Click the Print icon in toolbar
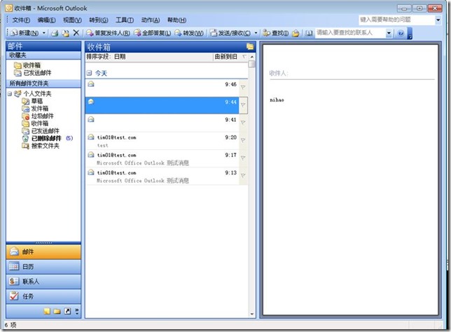Image resolution: width=451 pixels, height=332 pixels. [55, 34]
